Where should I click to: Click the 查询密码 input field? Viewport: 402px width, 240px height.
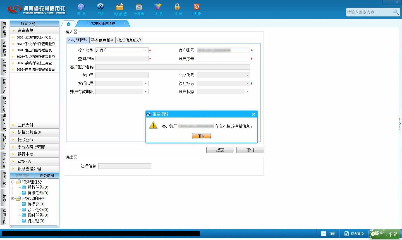pos(122,59)
